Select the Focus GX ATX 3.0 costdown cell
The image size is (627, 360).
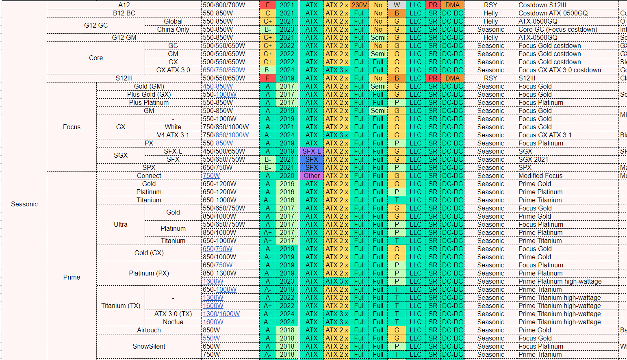pyautogui.click(x=568, y=70)
